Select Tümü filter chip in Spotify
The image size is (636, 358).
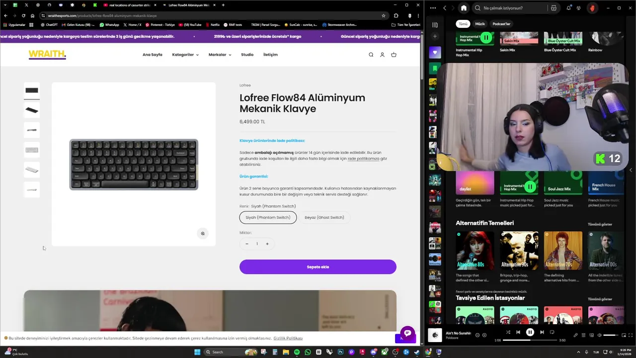click(463, 24)
